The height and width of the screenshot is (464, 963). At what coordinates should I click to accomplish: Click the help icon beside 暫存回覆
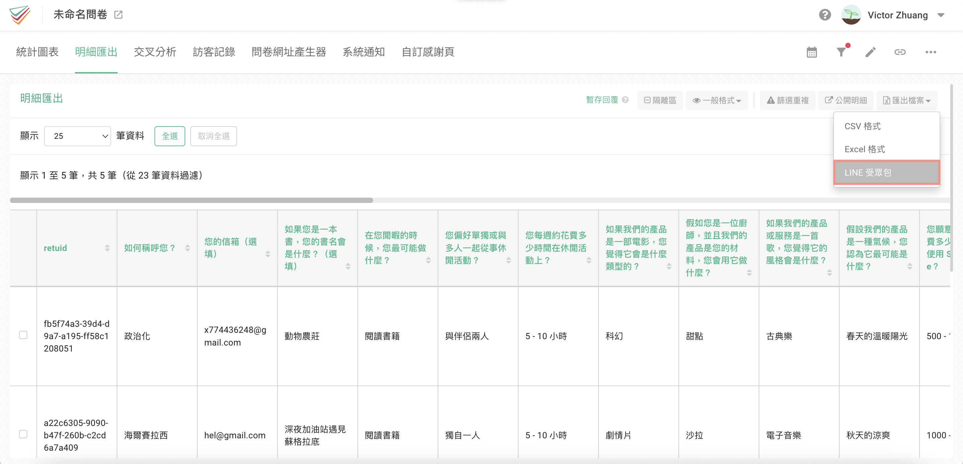pos(625,100)
